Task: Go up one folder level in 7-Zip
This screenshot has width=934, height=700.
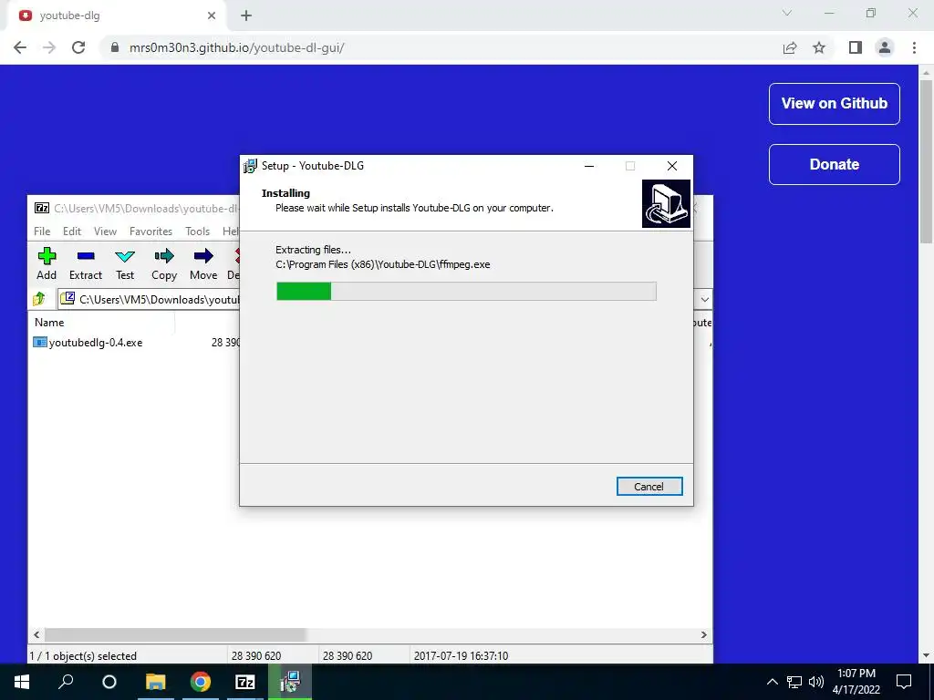Action: tap(39, 299)
